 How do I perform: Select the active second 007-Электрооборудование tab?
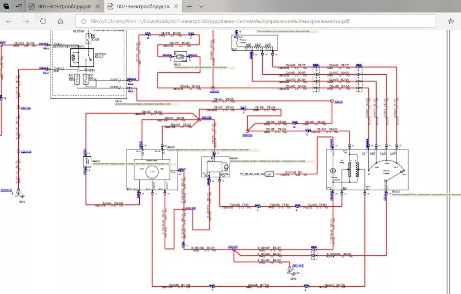point(143,6)
